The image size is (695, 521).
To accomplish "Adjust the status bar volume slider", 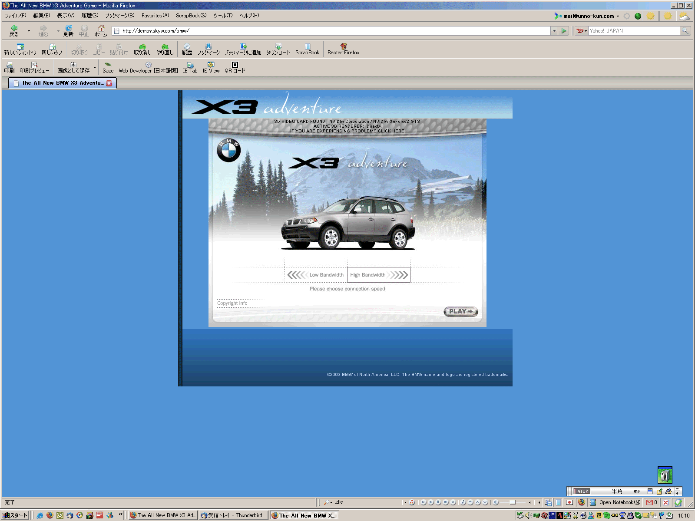I will click(x=513, y=502).
